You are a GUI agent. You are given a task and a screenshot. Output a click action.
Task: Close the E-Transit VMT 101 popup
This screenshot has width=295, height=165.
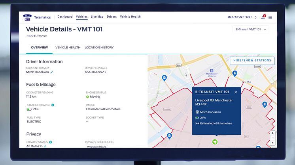pos(236,92)
